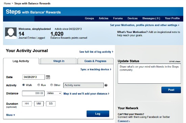
Task: Go to Your Profile page
Action: (172, 18)
